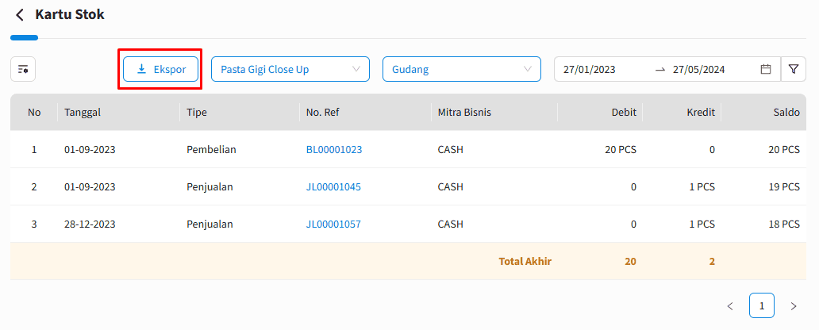The height and width of the screenshot is (330, 819).
Task: Export the stock card with Ekspor
Action: [x=161, y=69]
